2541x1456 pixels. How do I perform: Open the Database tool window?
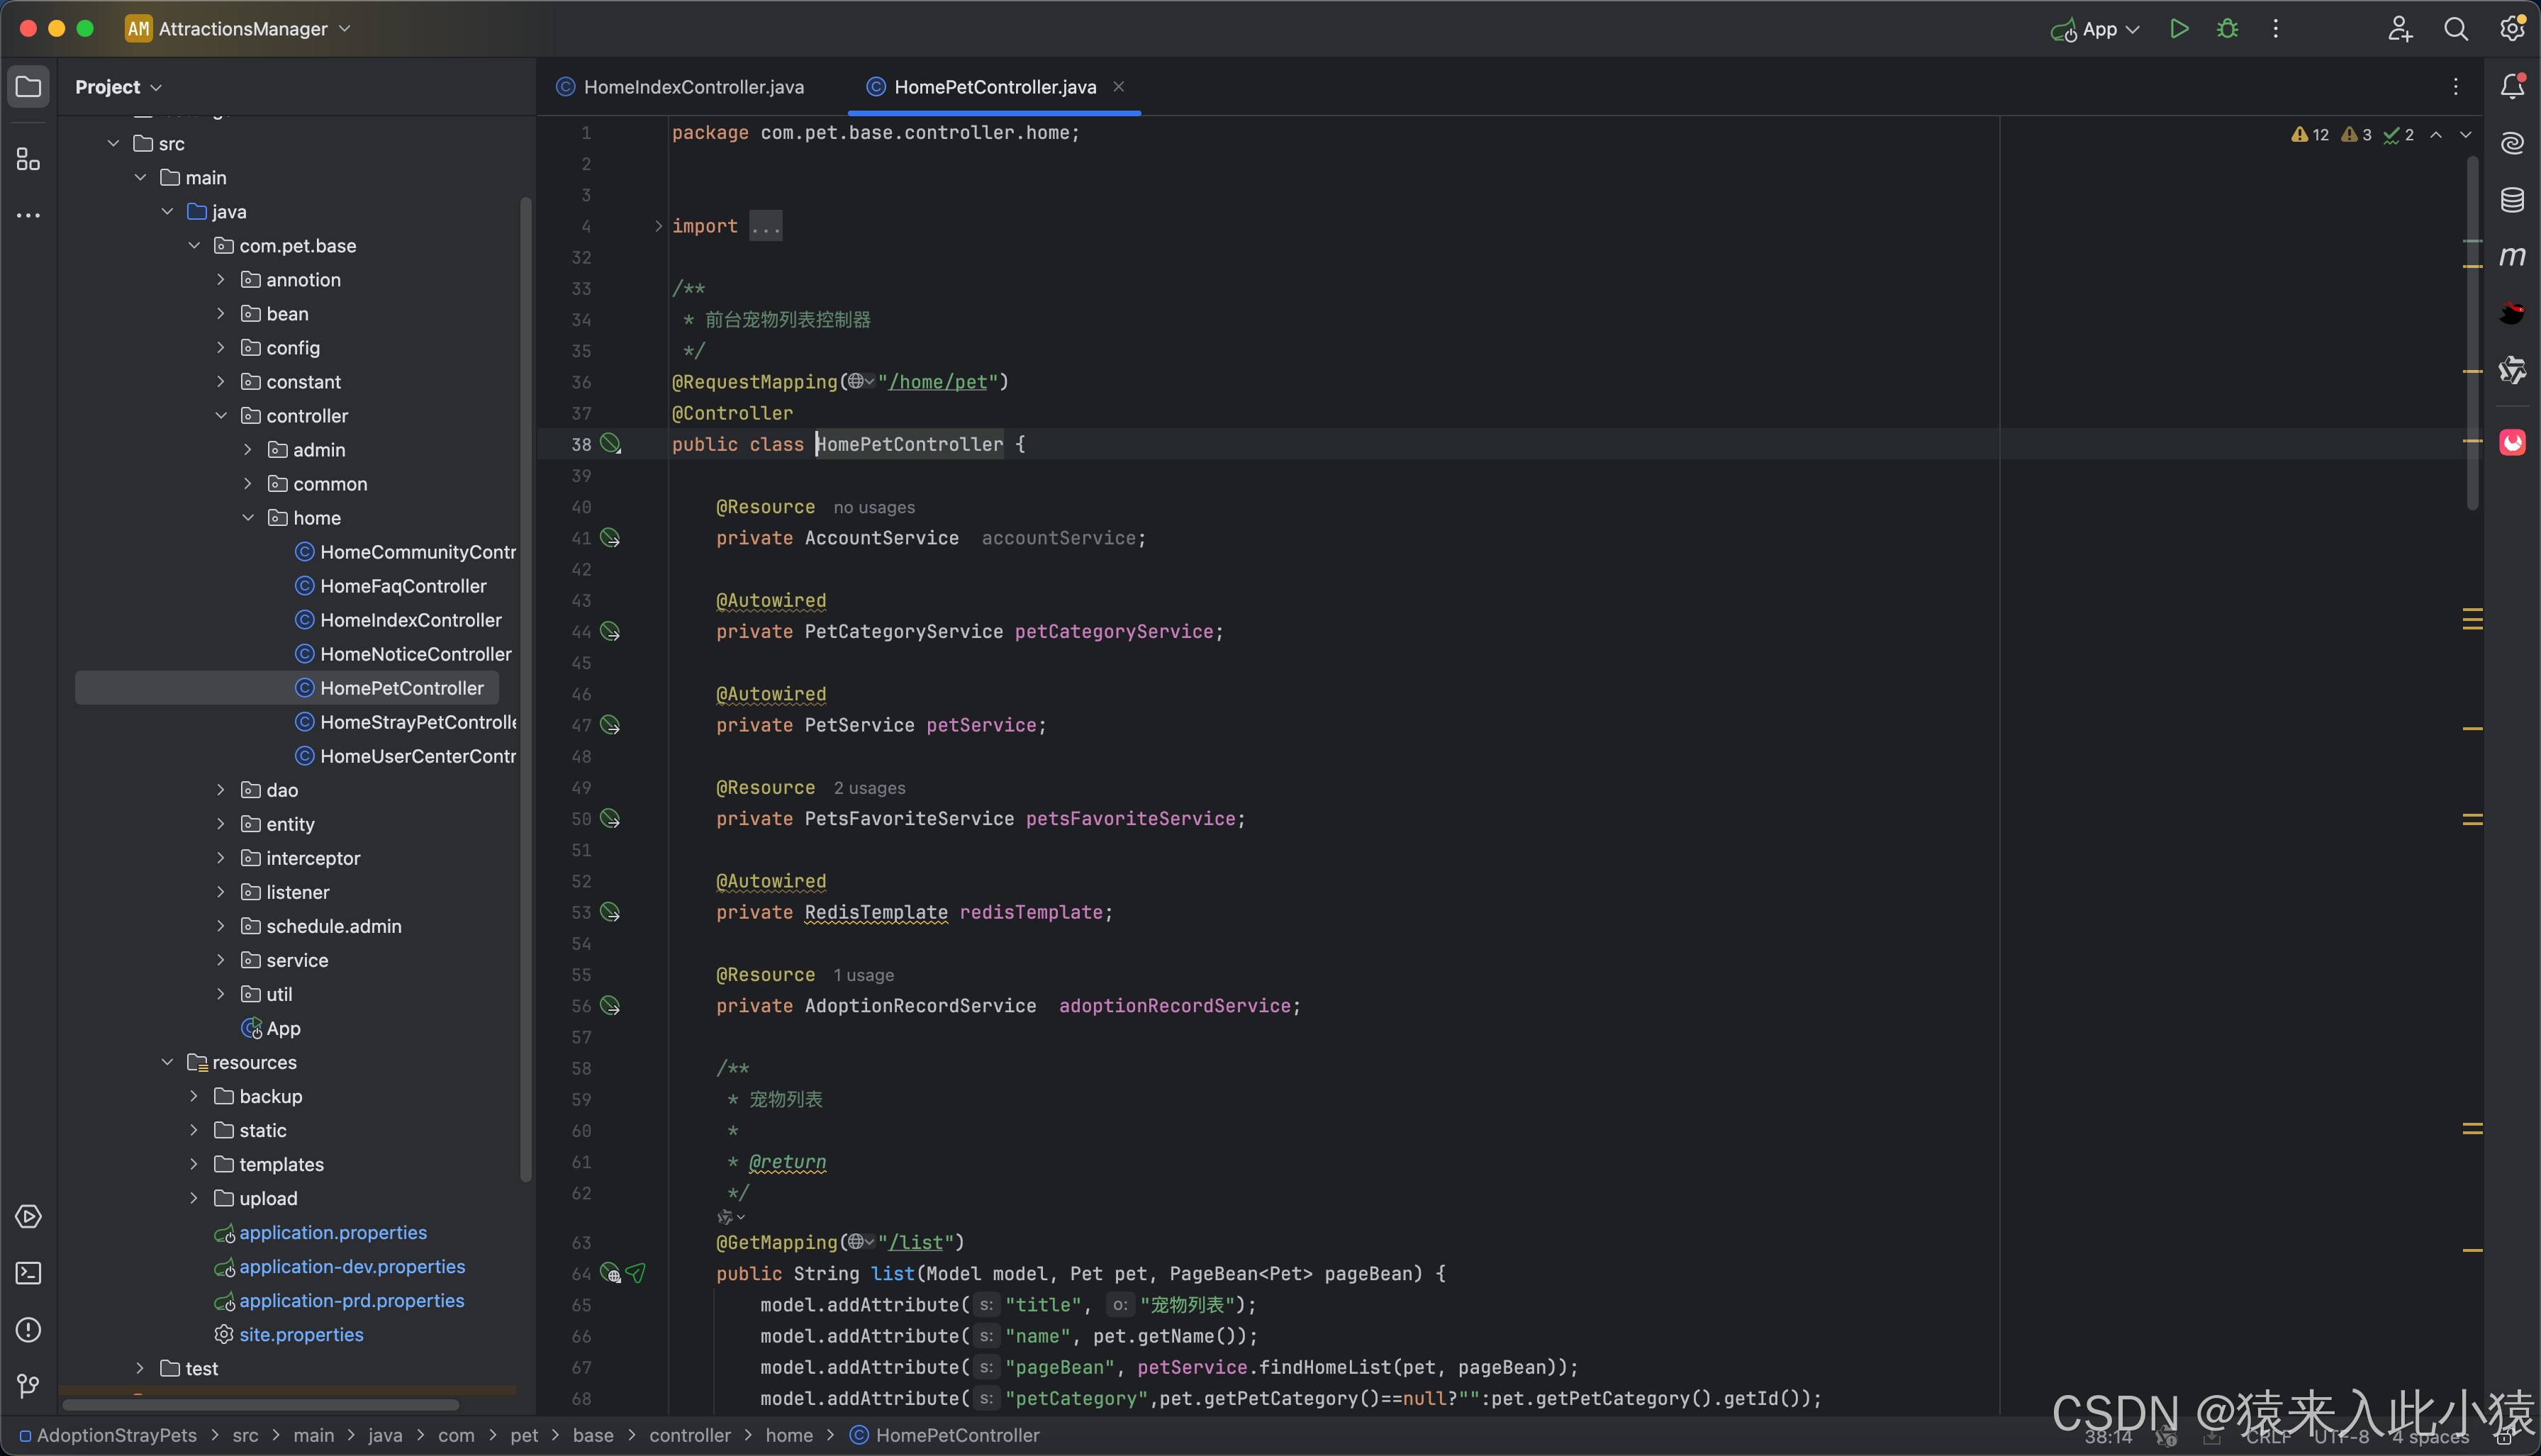click(2512, 200)
